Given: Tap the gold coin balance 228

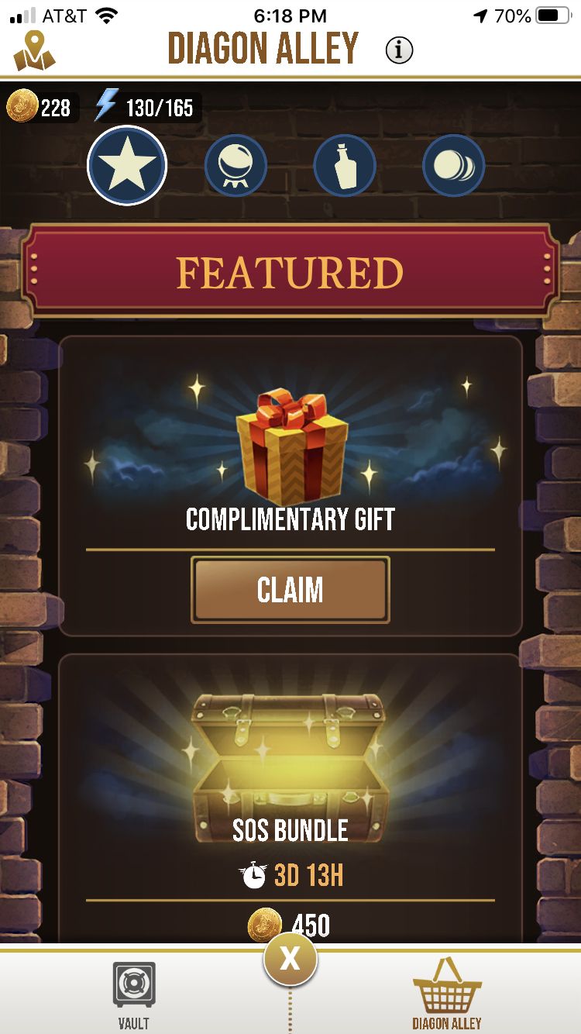Looking at the screenshot, I should tap(40, 107).
